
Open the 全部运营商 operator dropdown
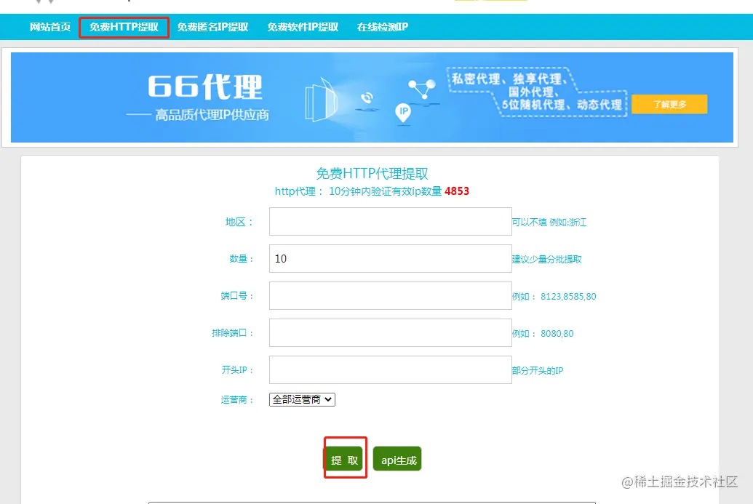coord(302,399)
